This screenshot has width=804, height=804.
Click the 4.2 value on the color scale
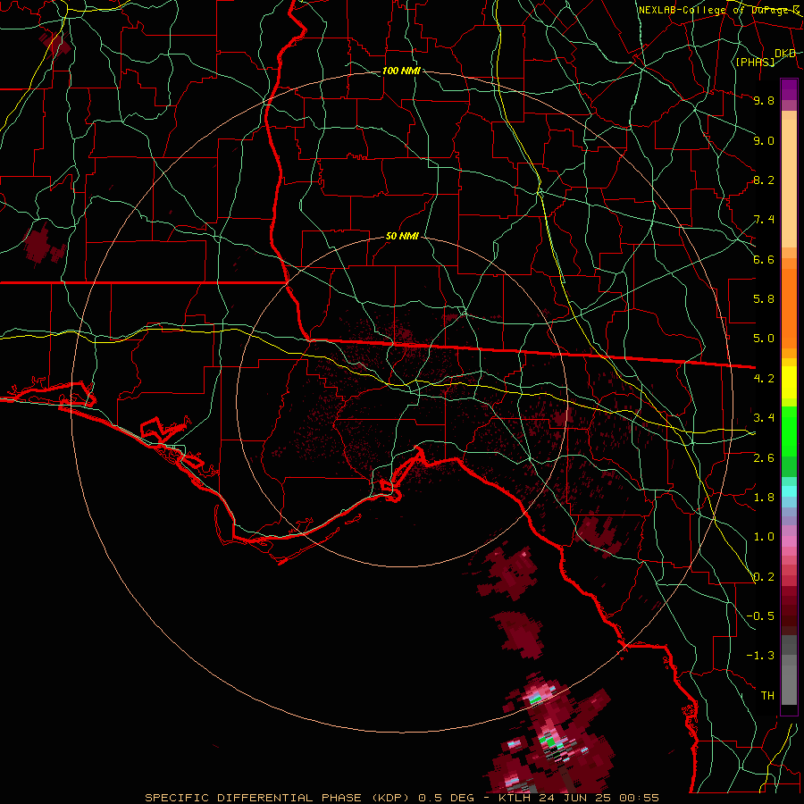[764, 379]
